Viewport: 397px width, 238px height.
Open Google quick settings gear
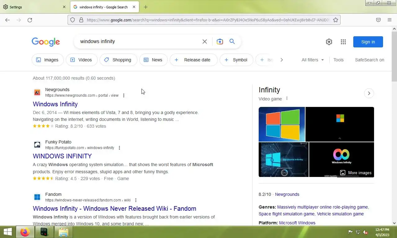pos(329,42)
